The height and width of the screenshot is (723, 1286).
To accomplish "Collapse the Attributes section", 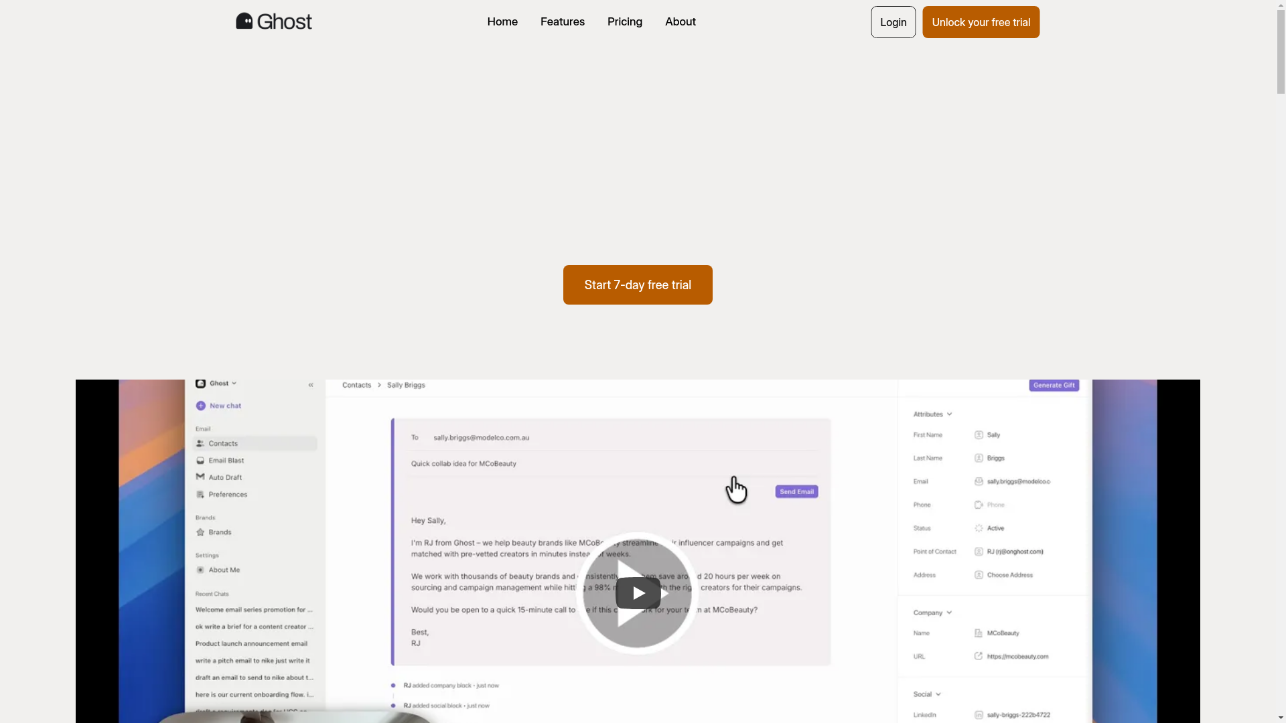I will [932, 414].
